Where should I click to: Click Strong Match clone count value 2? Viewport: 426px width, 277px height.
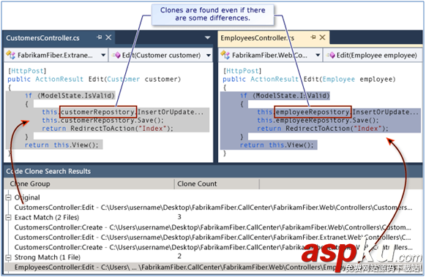(179, 256)
